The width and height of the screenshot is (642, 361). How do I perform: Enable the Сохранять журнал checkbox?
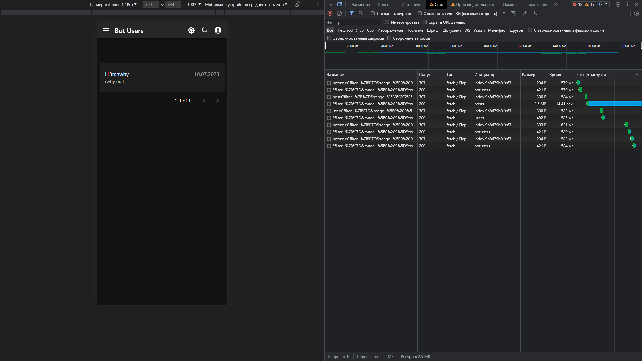(373, 14)
